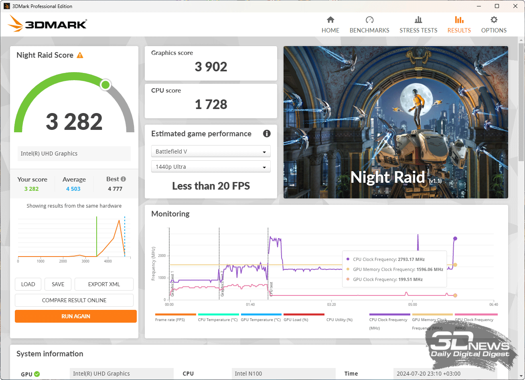Click the CPU test marker line label
The image size is (525, 380).
[x=271, y=289]
